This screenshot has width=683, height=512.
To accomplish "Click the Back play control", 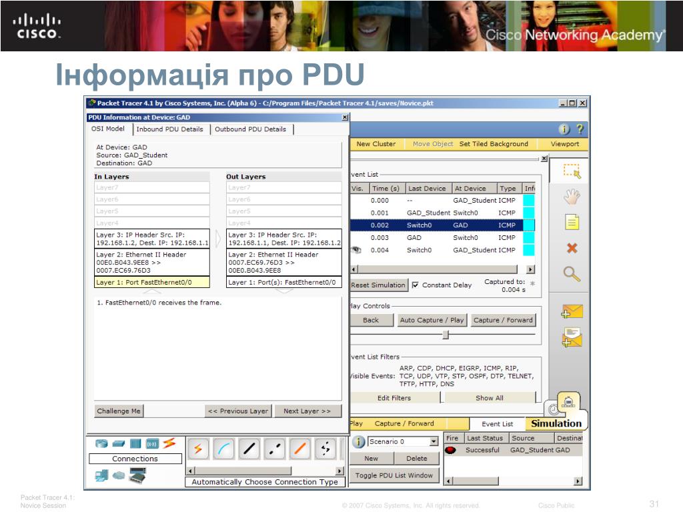I will 371,320.
